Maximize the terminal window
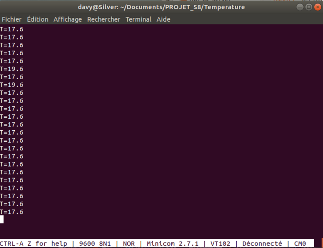This screenshot has height=248, width=323. (x=305, y=7)
